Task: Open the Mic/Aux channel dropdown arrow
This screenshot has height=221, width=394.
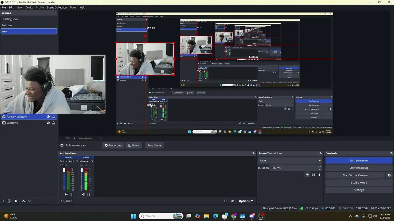Action: pyautogui.click(x=92, y=161)
